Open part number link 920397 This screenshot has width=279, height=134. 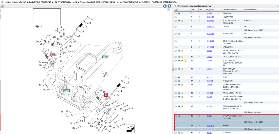tap(209, 133)
